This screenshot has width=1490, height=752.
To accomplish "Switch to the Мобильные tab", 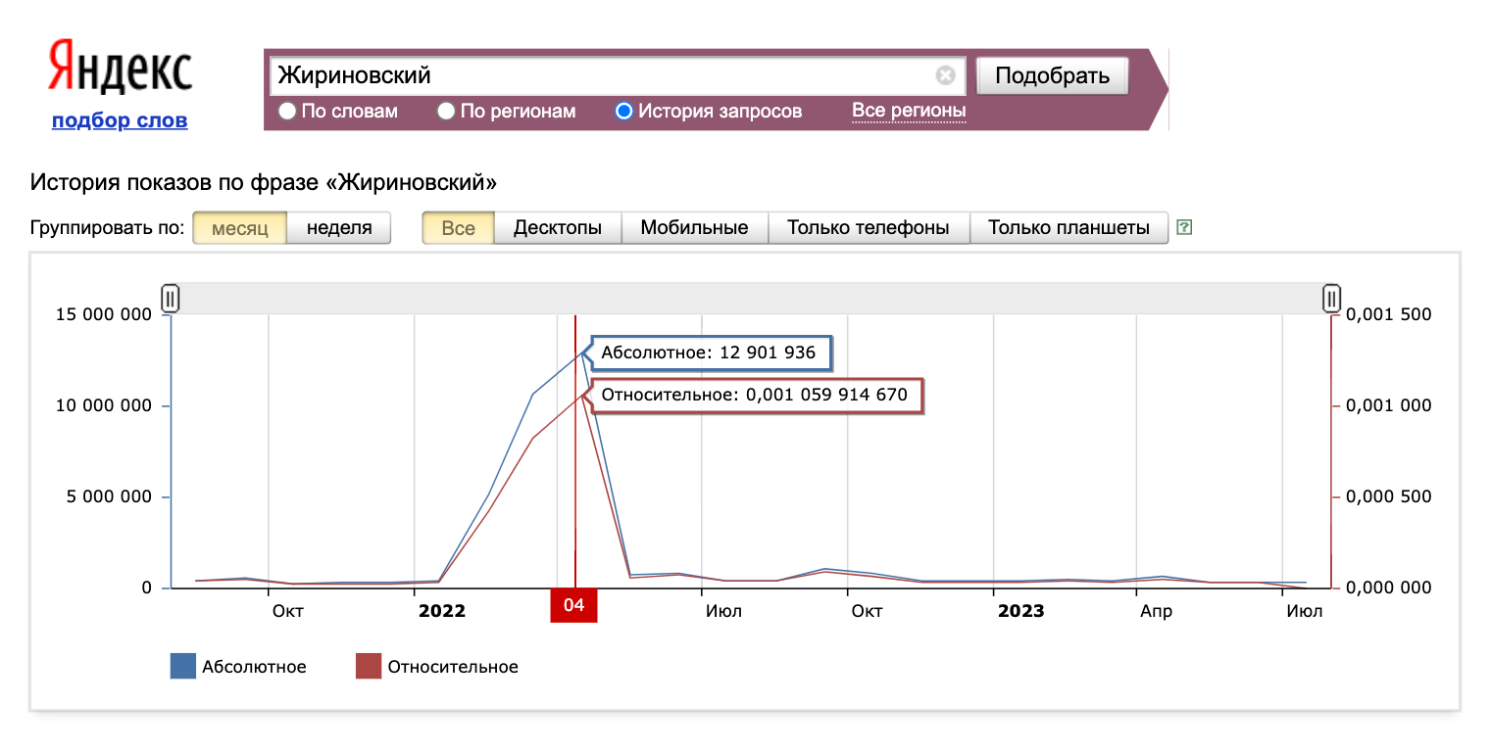I will point(694,228).
